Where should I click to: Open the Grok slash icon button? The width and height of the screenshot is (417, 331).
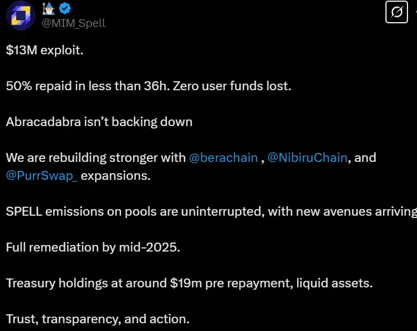pyautogui.click(x=396, y=11)
